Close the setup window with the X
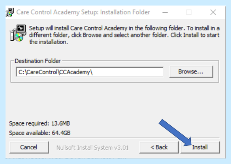Image resolution: width=231 pixels, height=164 pixels. coord(213,12)
